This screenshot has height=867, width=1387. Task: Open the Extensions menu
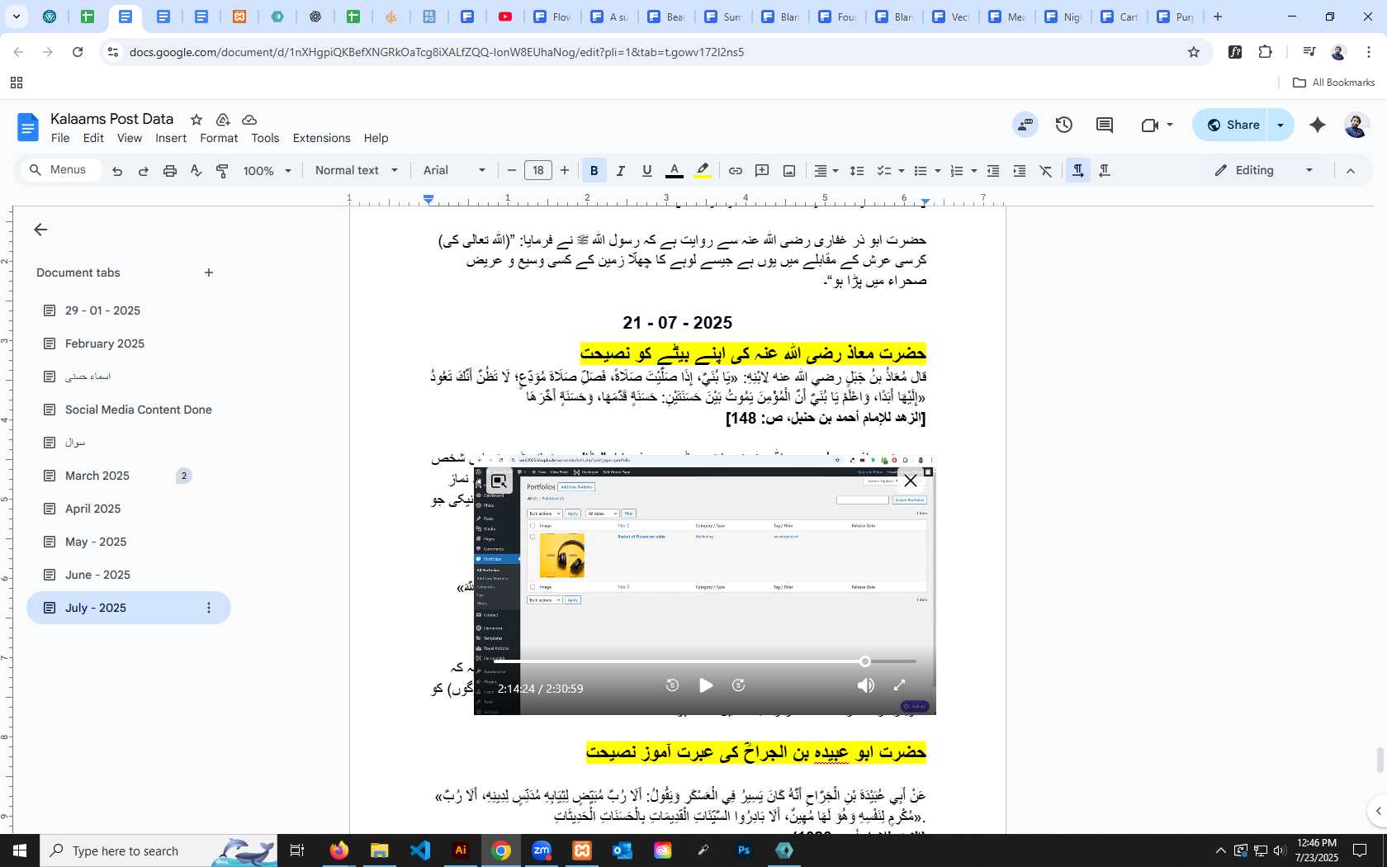pos(321,138)
